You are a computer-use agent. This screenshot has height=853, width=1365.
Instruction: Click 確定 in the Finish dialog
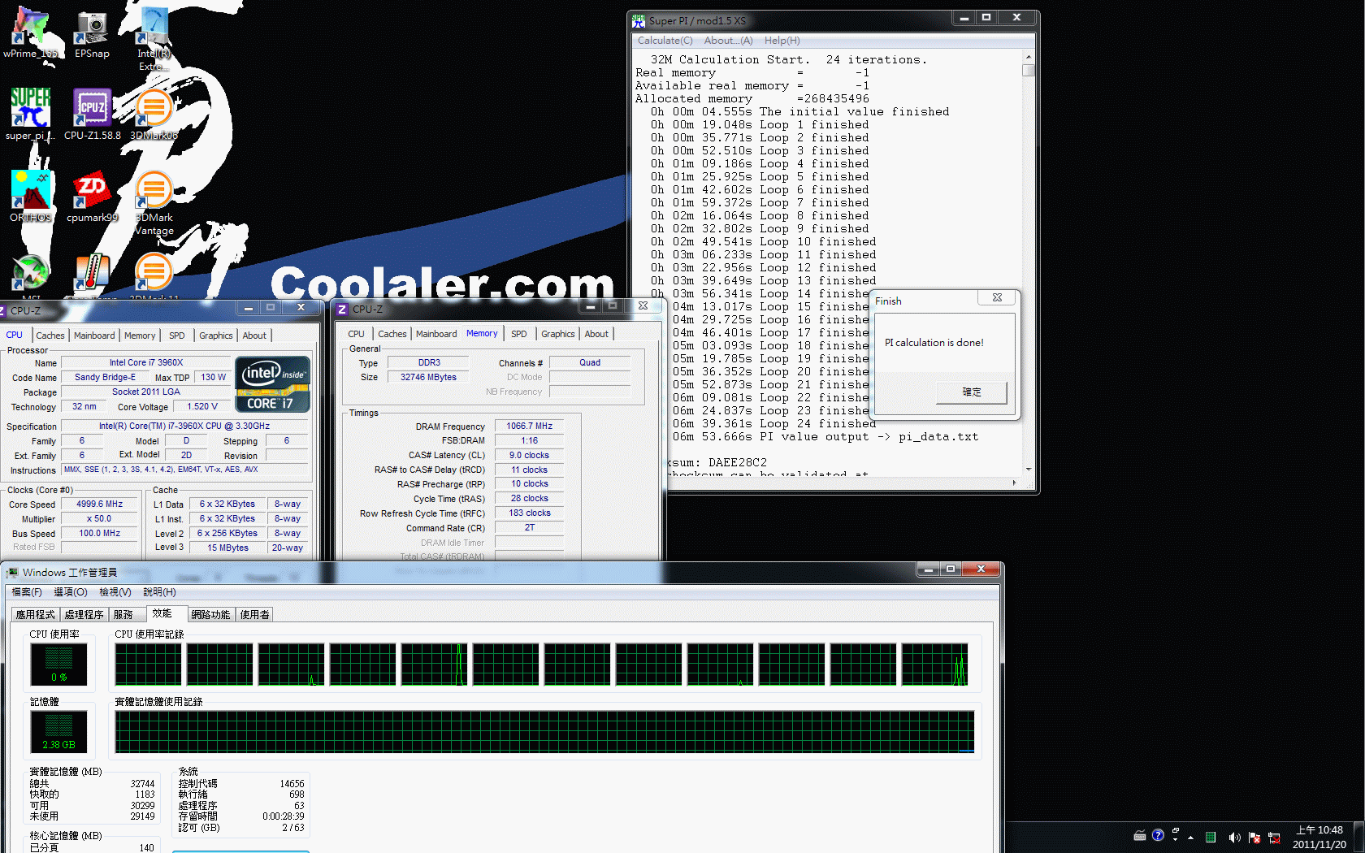972,392
